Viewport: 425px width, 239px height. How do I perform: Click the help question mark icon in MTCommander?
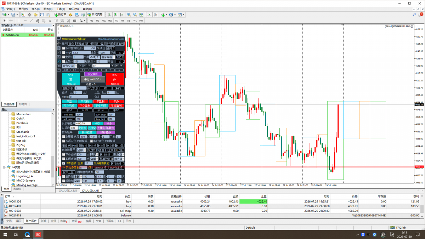59,70
